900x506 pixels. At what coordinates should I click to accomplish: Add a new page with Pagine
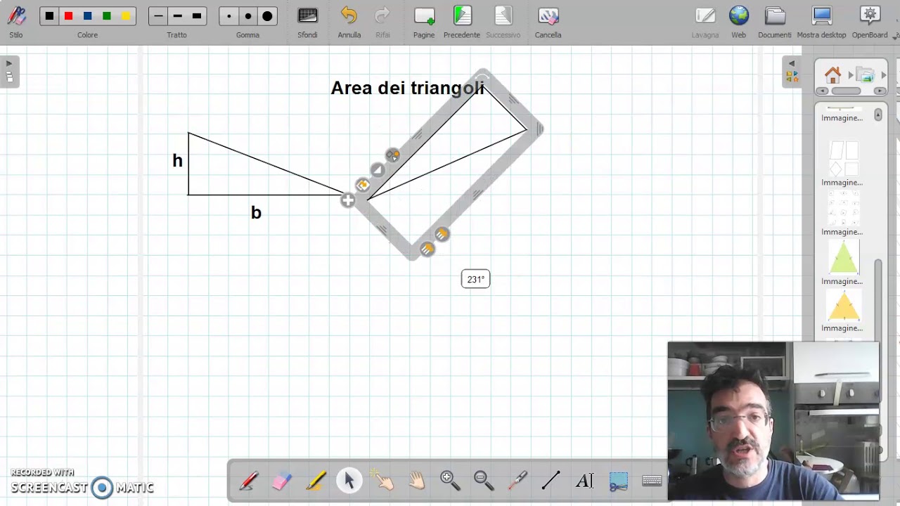[x=424, y=21]
